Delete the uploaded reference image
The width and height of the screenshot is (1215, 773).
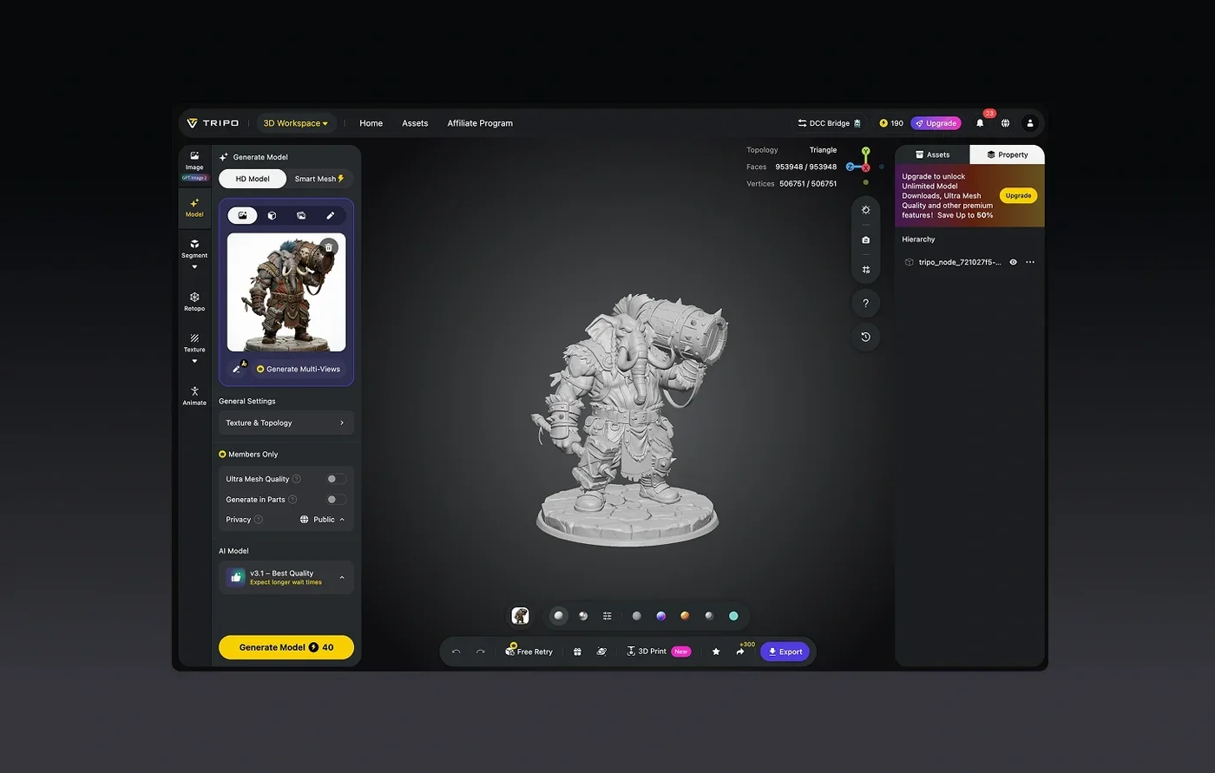[328, 247]
